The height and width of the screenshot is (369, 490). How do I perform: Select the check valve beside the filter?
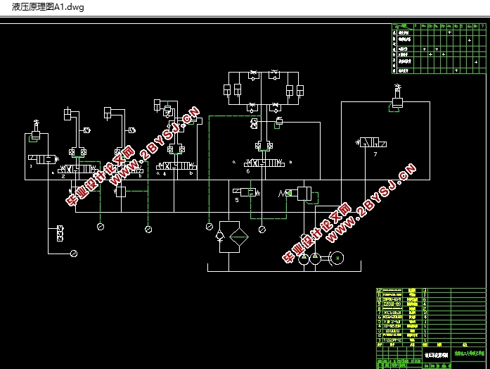(220, 235)
